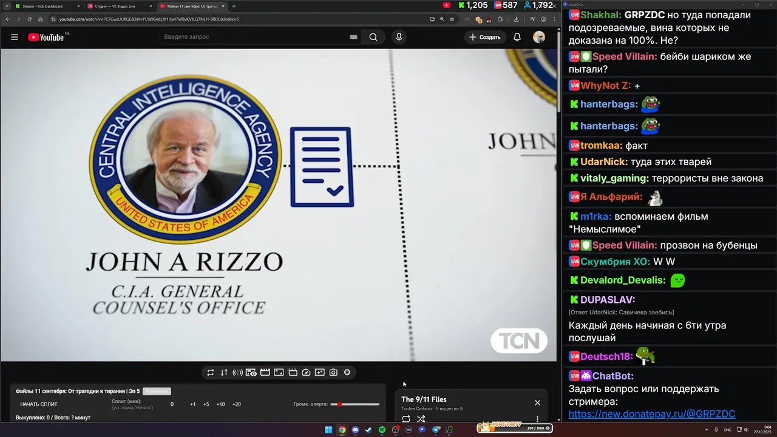Viewport: 777px width, 437px height.
Task: Bookmark this page with star icon
Action: pos(452,19)
